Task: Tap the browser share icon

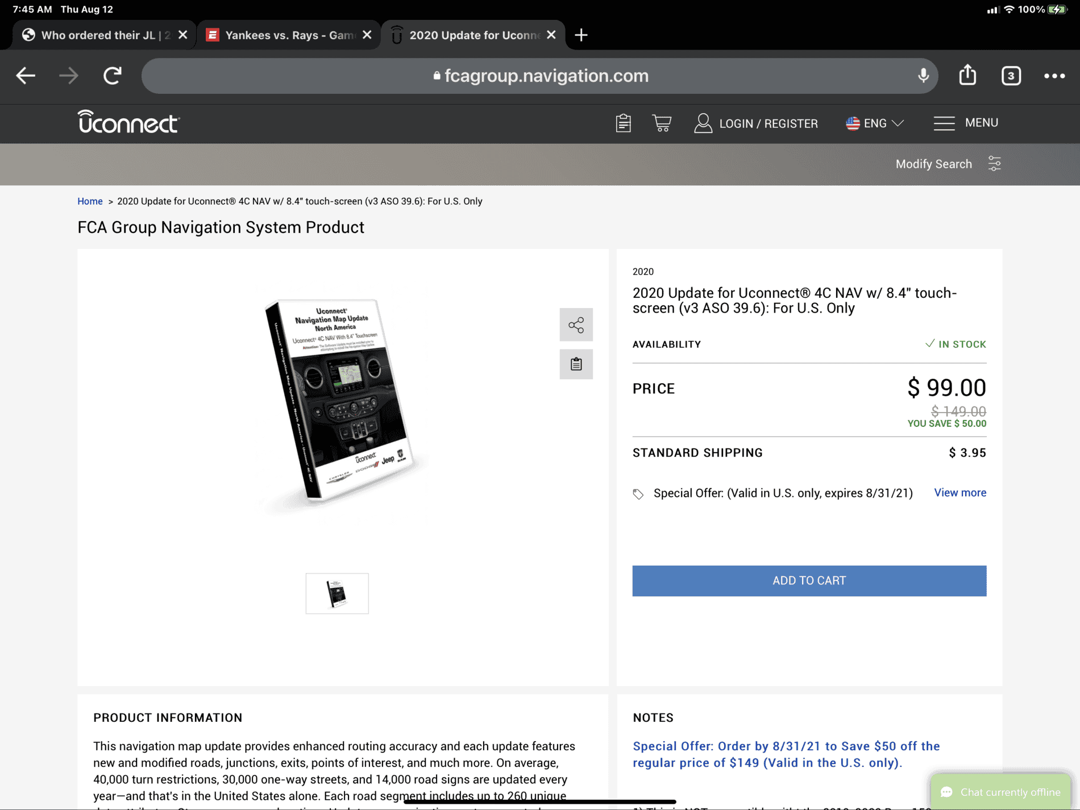Action: tap(967, 75)
